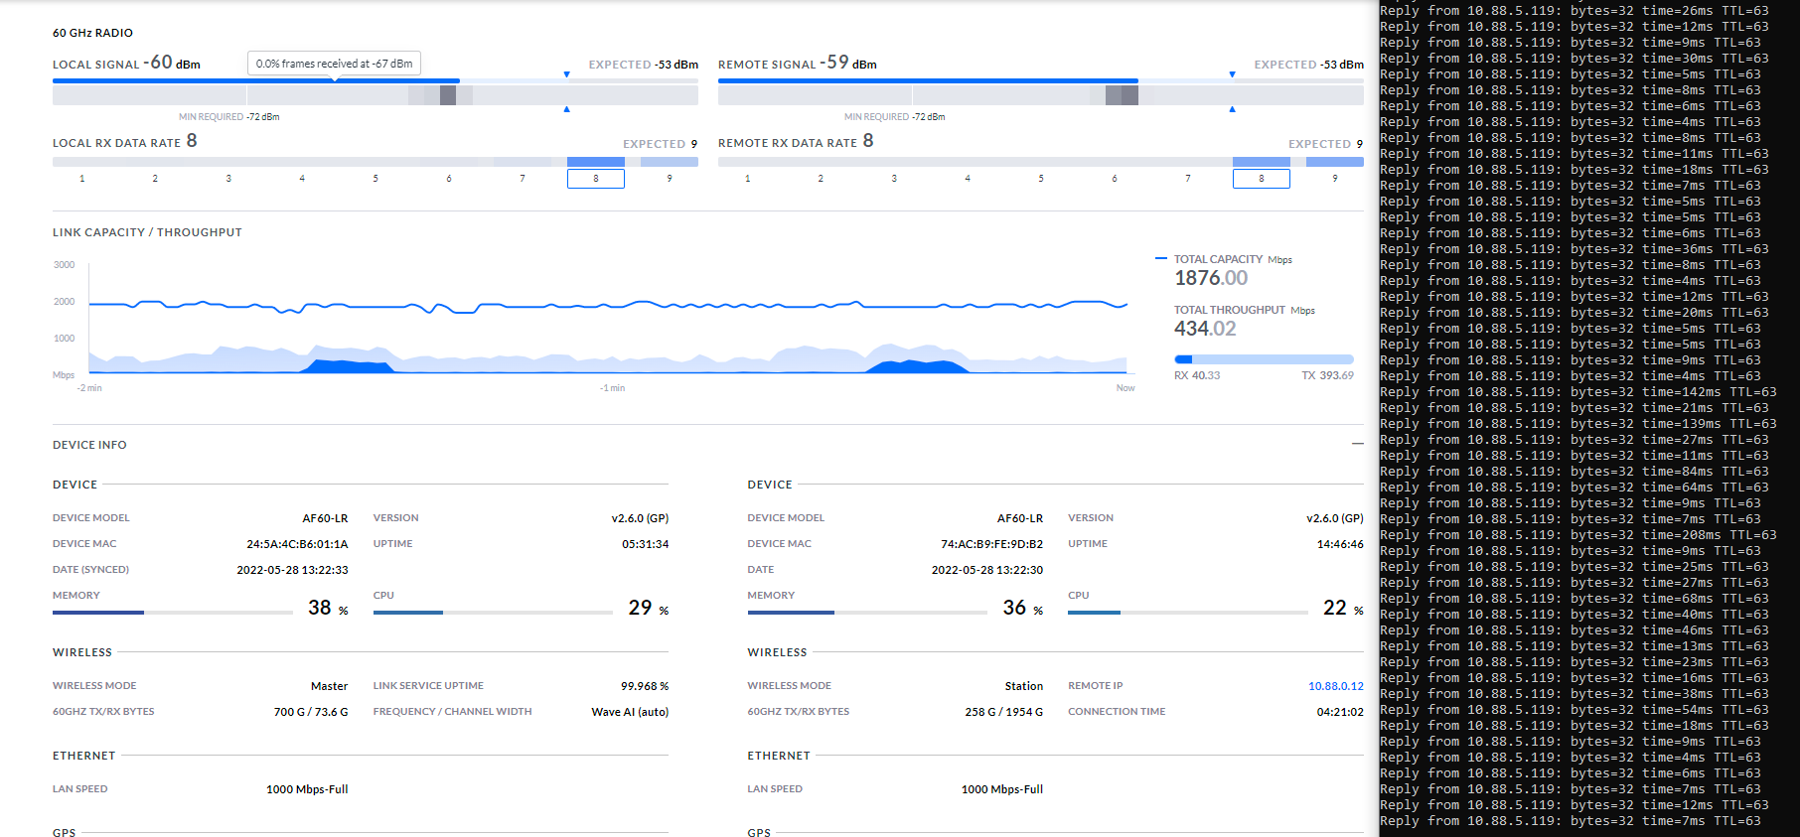1800x837 pixels.
Task: Click local date synced 2022-05-28 13:22:33
Action: pos(292,570)
